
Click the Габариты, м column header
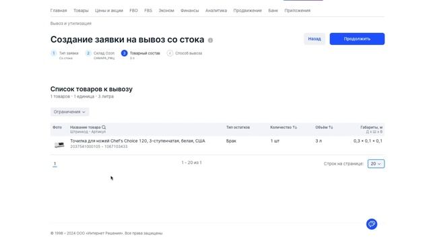[371, 129]
